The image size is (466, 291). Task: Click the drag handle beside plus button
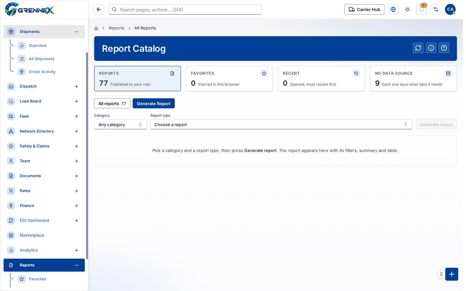[x=441, y=274]
